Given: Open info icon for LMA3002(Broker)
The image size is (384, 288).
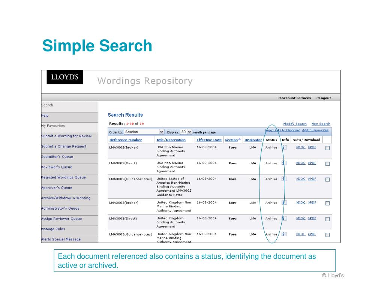Looking at the screenshot, I should coord(284,147).
